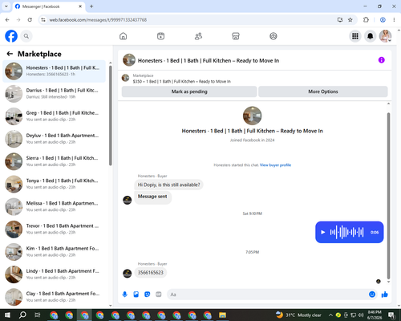Viewport: 401px width, 321px height.
Task: Open the Lindy conversation
Action: tap(54, 274)
